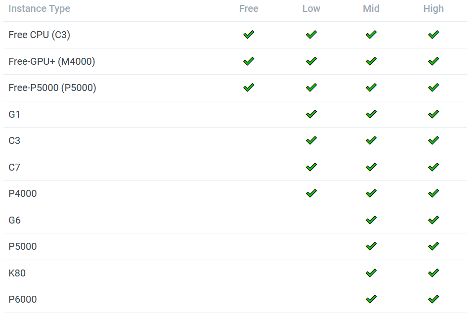
Task: Select the Instance Type column header
Action: (x=39, y=8)
